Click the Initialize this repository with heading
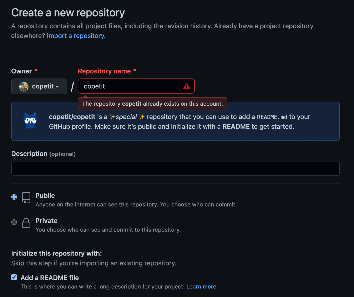Viewport: 354px width, 297px height. (56, 253)
